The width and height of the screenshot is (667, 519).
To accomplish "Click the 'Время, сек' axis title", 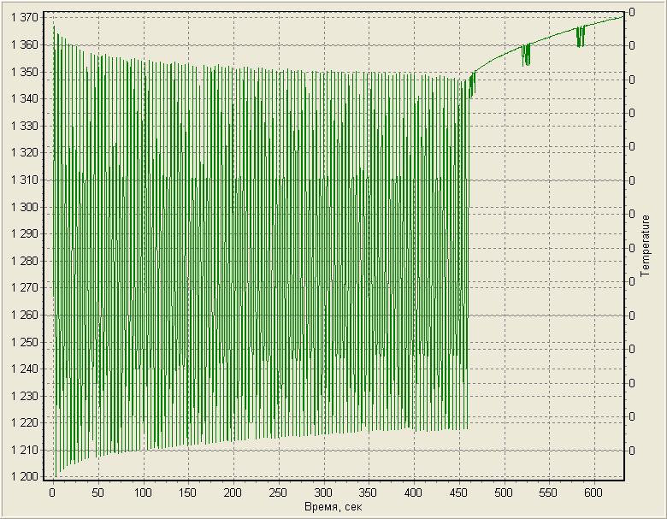I will (333, 507).
